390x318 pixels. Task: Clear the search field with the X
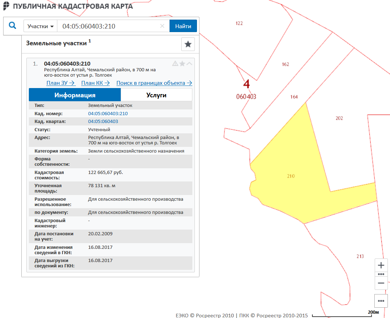click(x=162, y=26)
